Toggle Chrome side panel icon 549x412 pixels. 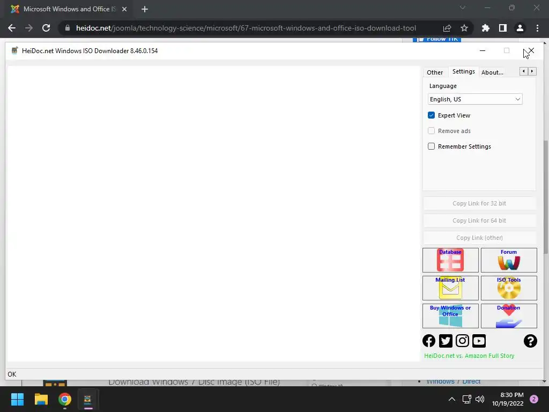coord(503,28)
